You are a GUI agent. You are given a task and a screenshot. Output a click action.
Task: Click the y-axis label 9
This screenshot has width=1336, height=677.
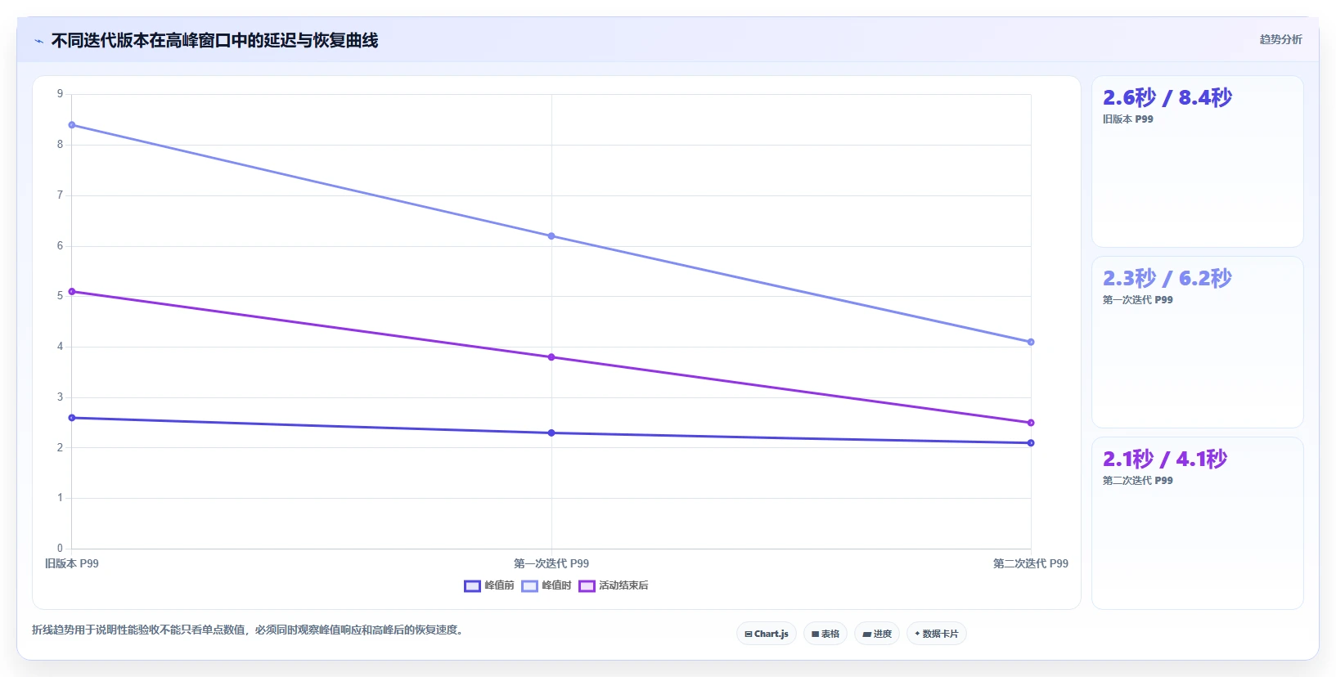(60, 94)
